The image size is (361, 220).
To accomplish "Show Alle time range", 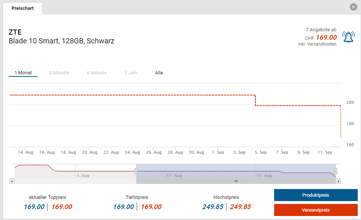I will [159, 73].
